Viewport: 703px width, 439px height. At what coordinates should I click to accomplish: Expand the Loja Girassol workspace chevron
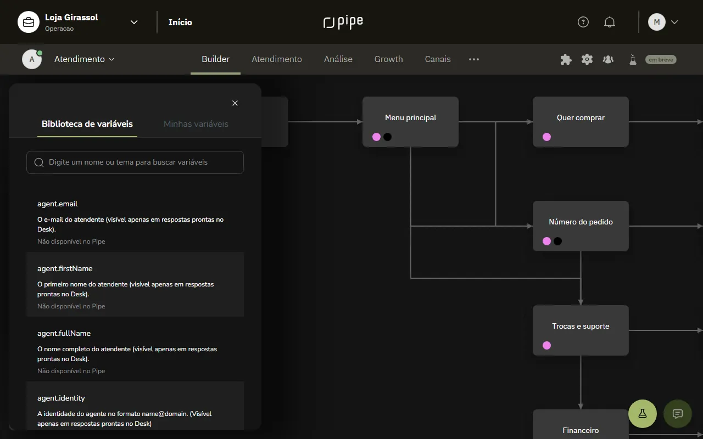[x=134, y=22]
